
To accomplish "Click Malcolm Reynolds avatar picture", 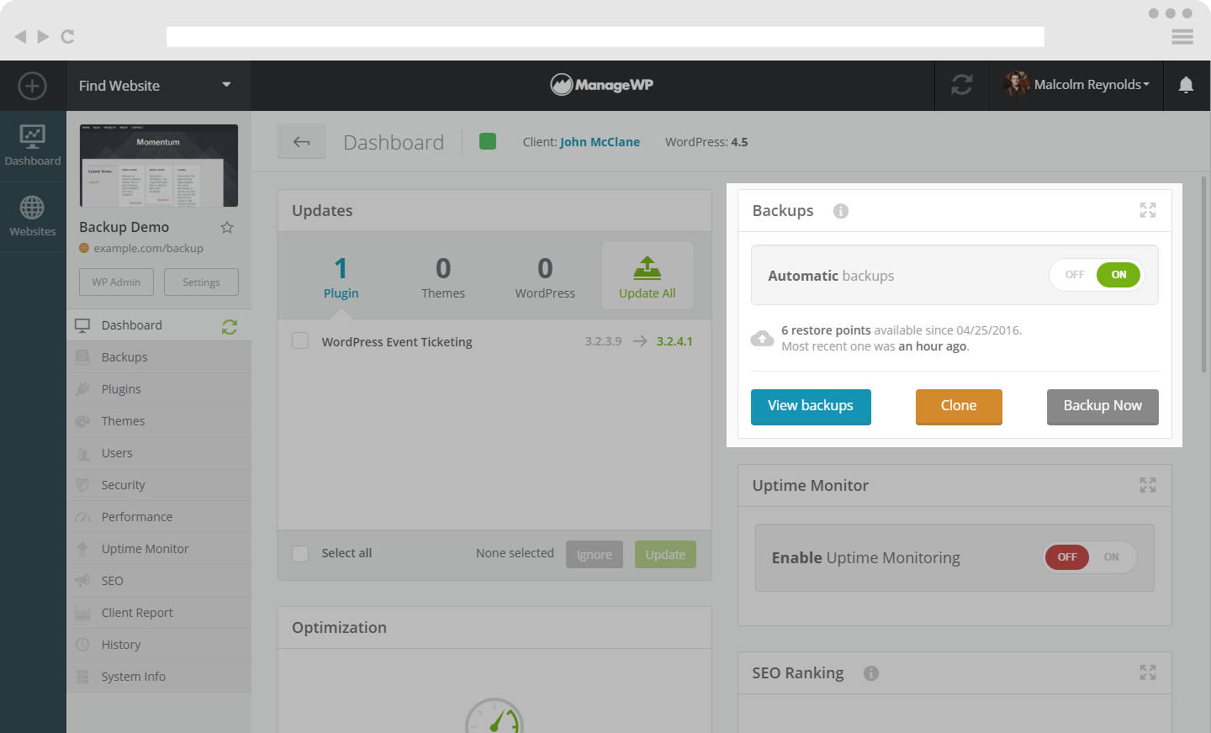I will pyautogui.click(x=1017, y=84).
